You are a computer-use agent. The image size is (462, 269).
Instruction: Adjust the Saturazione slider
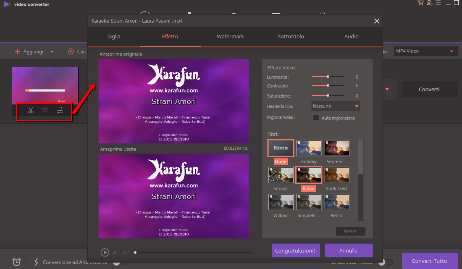pos(328,96)
